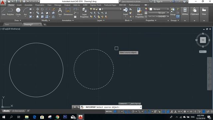Toggle the layer light bulb on/off
The width and height of the screenshot is (213, 120).
click(x=91, y=9)
